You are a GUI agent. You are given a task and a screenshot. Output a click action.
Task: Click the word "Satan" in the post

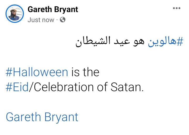coord(126,87)
